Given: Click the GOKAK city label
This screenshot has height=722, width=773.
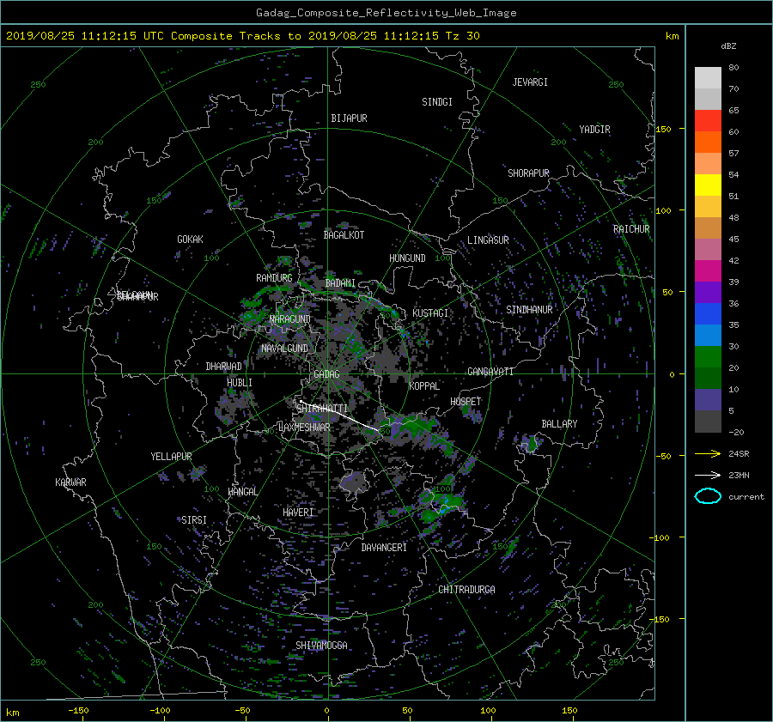Looking at the screenshot, I should pos(190,239).
